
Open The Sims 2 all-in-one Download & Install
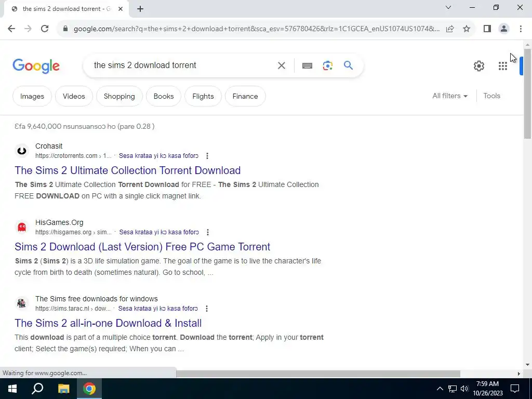108,323
